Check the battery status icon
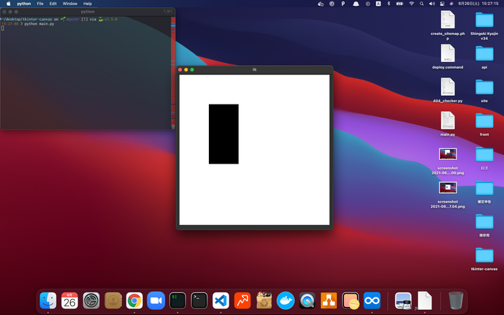This screenshot has height=315, width=504. (400, 4)
